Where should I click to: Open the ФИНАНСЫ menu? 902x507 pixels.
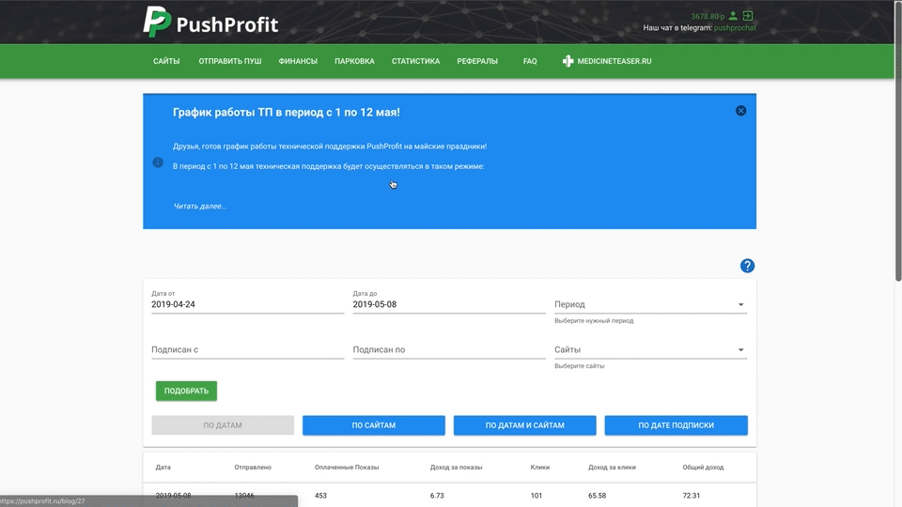pos(298,61)
